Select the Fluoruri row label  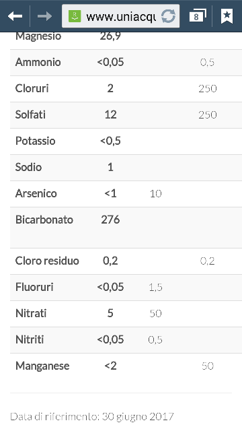pyautogui.click(x=34, y=288)
